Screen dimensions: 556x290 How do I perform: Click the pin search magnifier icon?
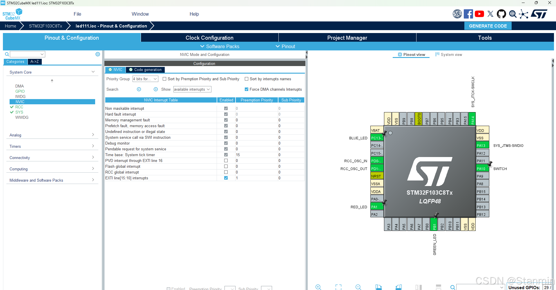tap(453, 287)
